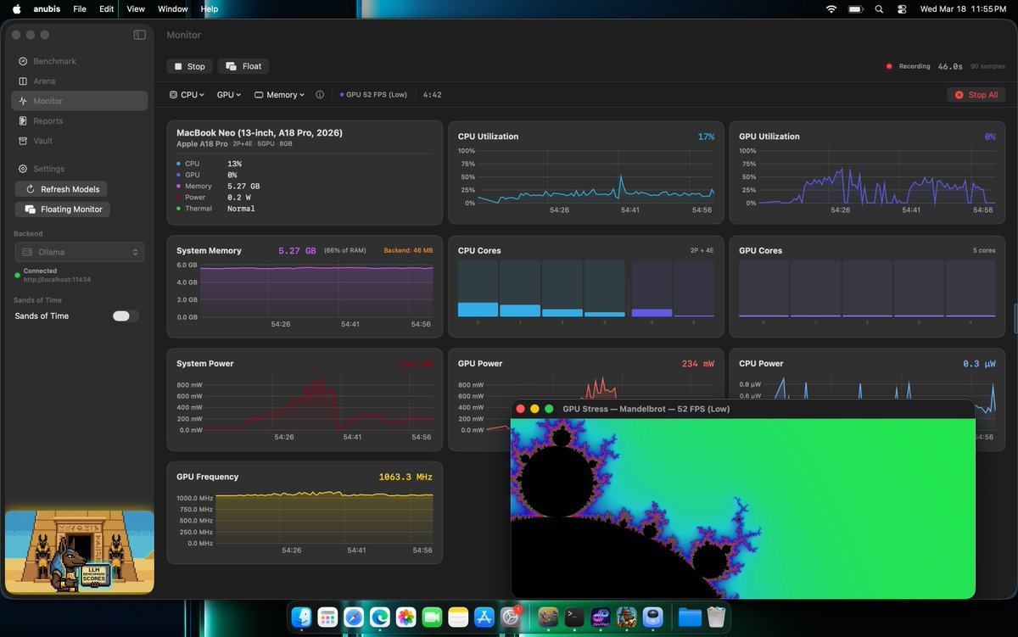Open Spotlight search from the menu bar
The image size is (1018, 637).
point(879,9)
